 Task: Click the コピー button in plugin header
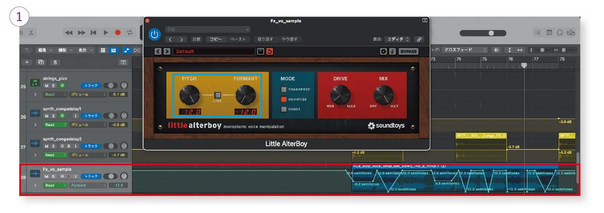click(216, 39)
